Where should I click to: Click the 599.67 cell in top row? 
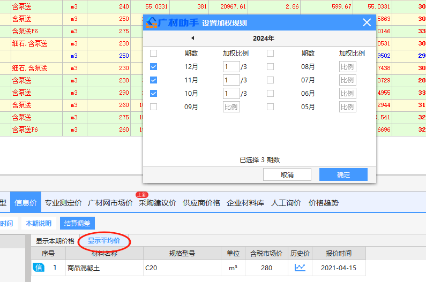pos(326,6)
